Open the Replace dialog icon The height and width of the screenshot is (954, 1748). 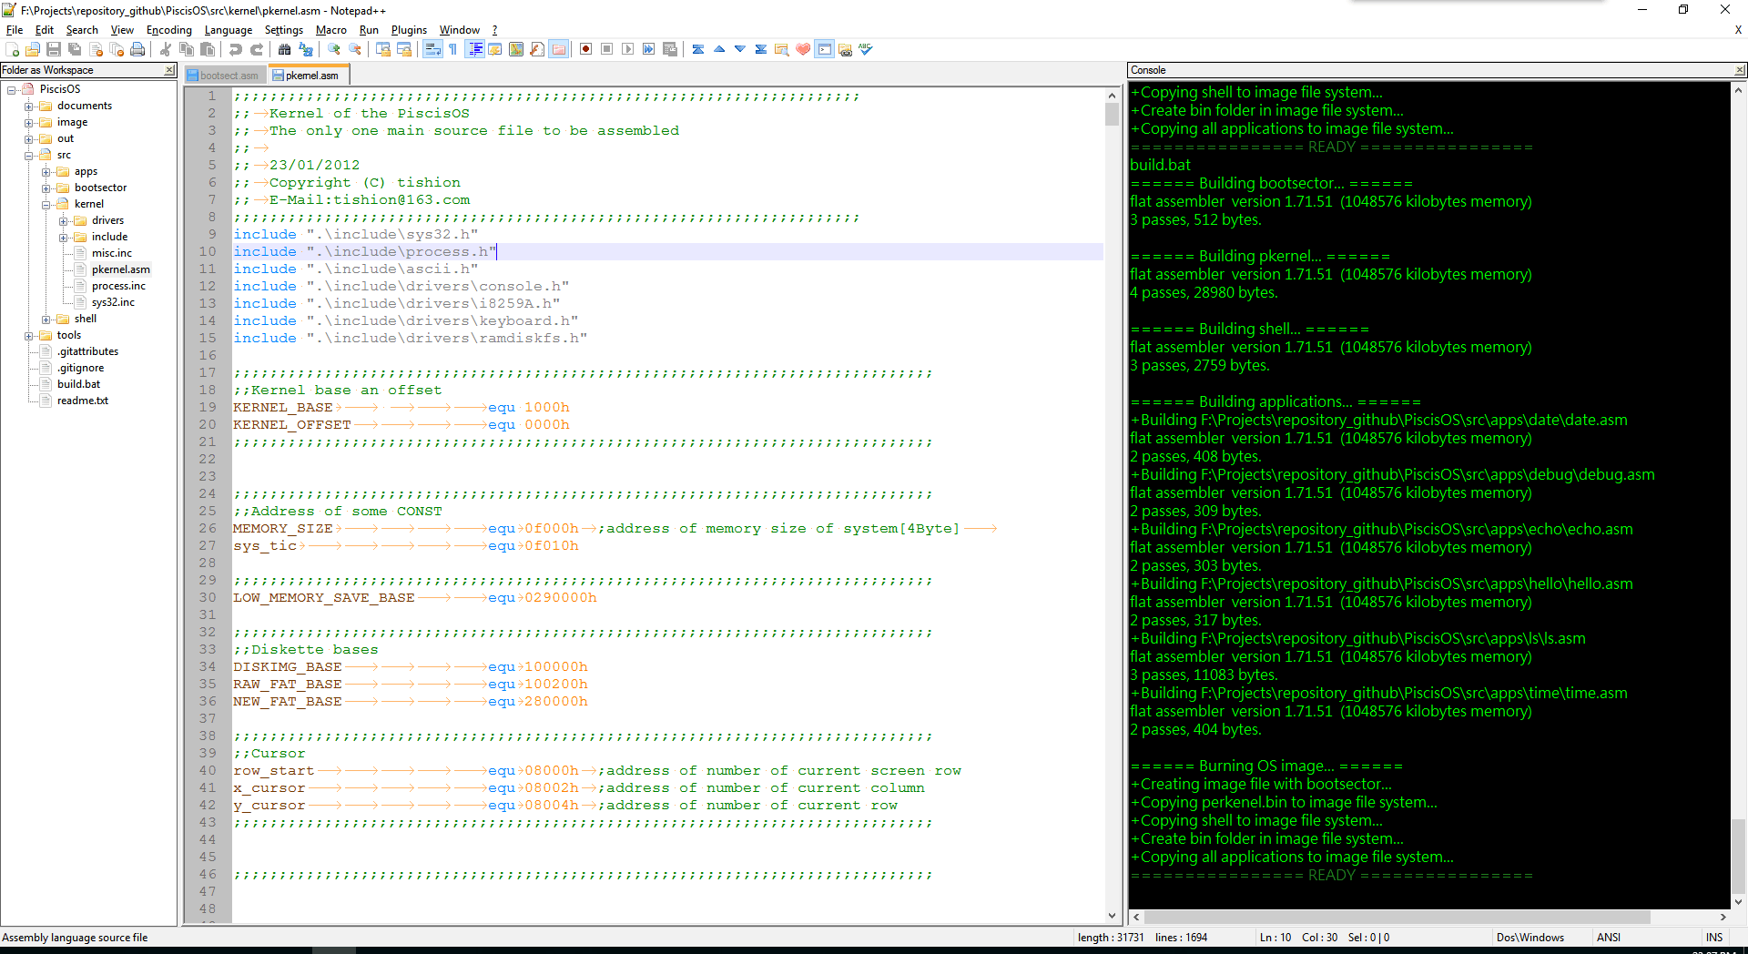click(306, 49)
